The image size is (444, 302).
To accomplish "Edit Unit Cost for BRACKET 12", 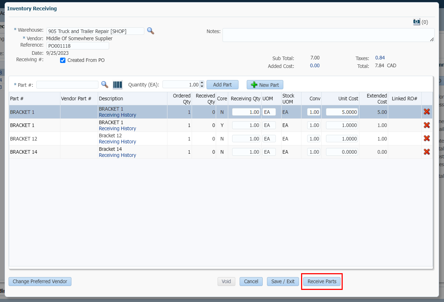I will [342, 139].
